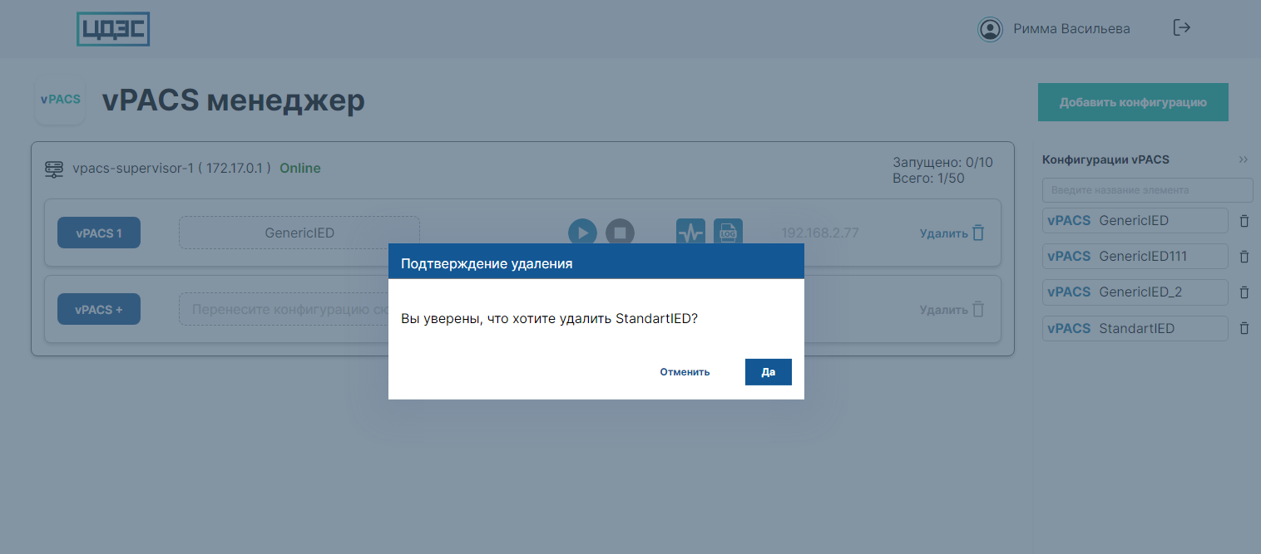Open the vPACS 1 activity monitor icon
Screen dimensions: 1261x554
coord(690,233)
